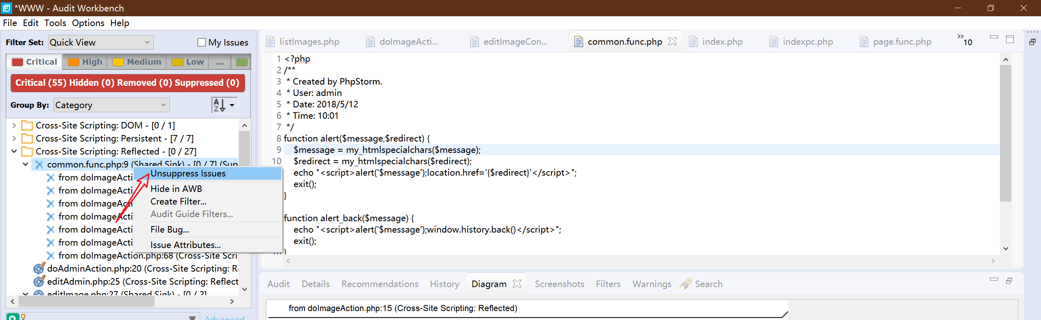This screenshot has height=320, width=1041.
Task: Switch to the High issues tab
Action: (x=85, y=62)
